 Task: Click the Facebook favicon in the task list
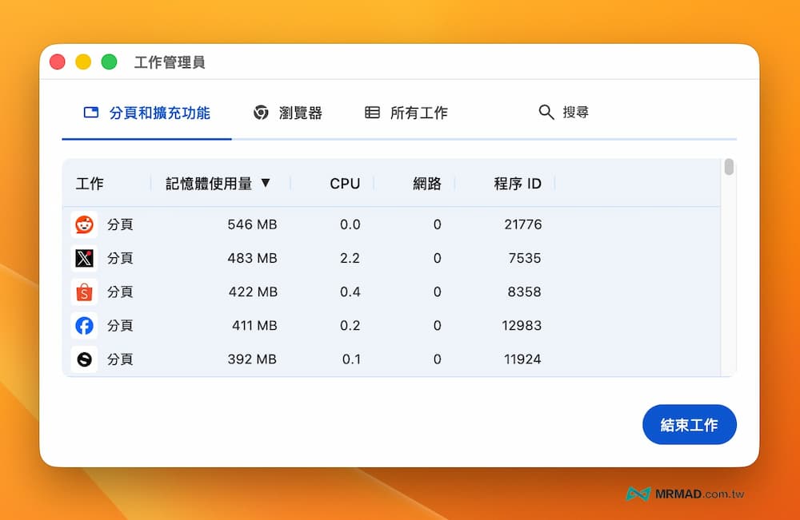(84, 325)
